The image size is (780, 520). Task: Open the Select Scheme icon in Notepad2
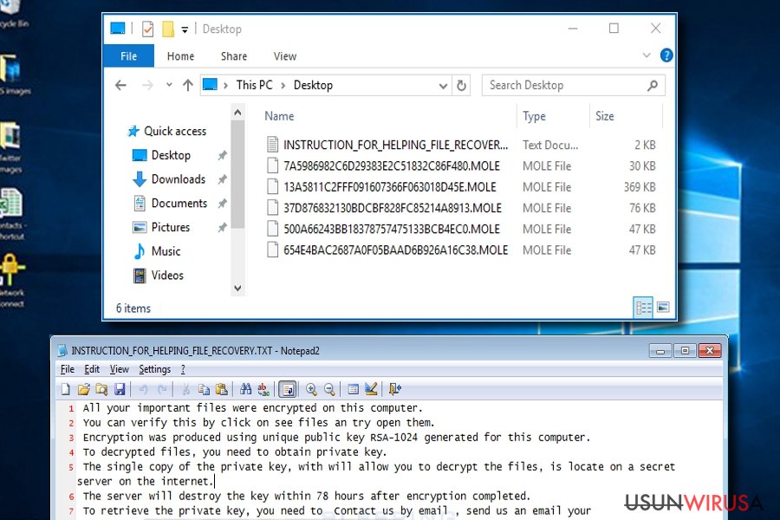click(x=354, y=389)
